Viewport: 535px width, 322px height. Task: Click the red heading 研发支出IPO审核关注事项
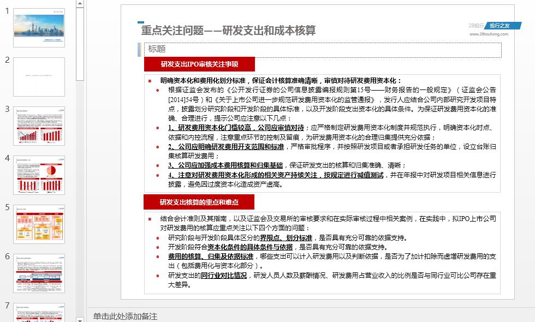199,64
